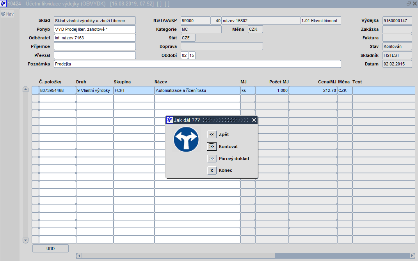The image size is (418, 261).
Task: Click the Konec X button
Action: click(x=212, y=171)
